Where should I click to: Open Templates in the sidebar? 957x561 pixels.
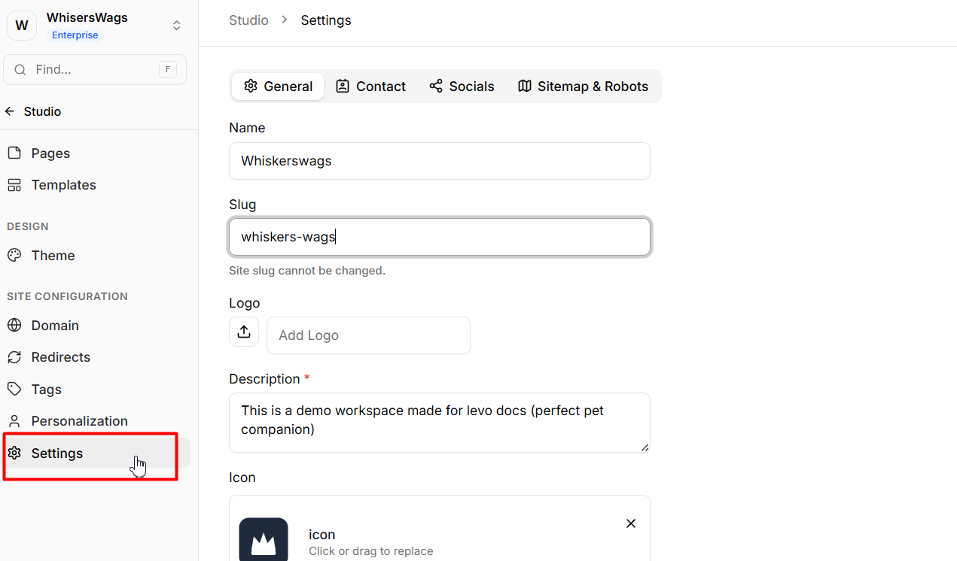coord(63,185)
